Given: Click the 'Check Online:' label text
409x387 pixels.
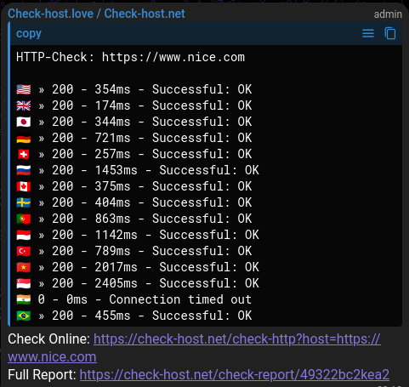Looking at the screenshot, I should pos(49,339).
